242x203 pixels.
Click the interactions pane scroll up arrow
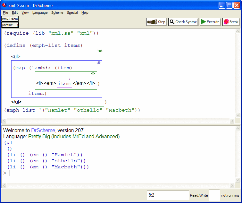coord(238,129)
